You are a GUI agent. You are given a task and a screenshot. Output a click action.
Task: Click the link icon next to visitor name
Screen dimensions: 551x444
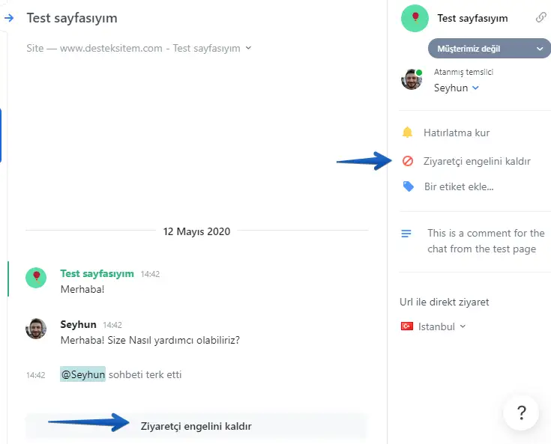(x=541, y=18)
